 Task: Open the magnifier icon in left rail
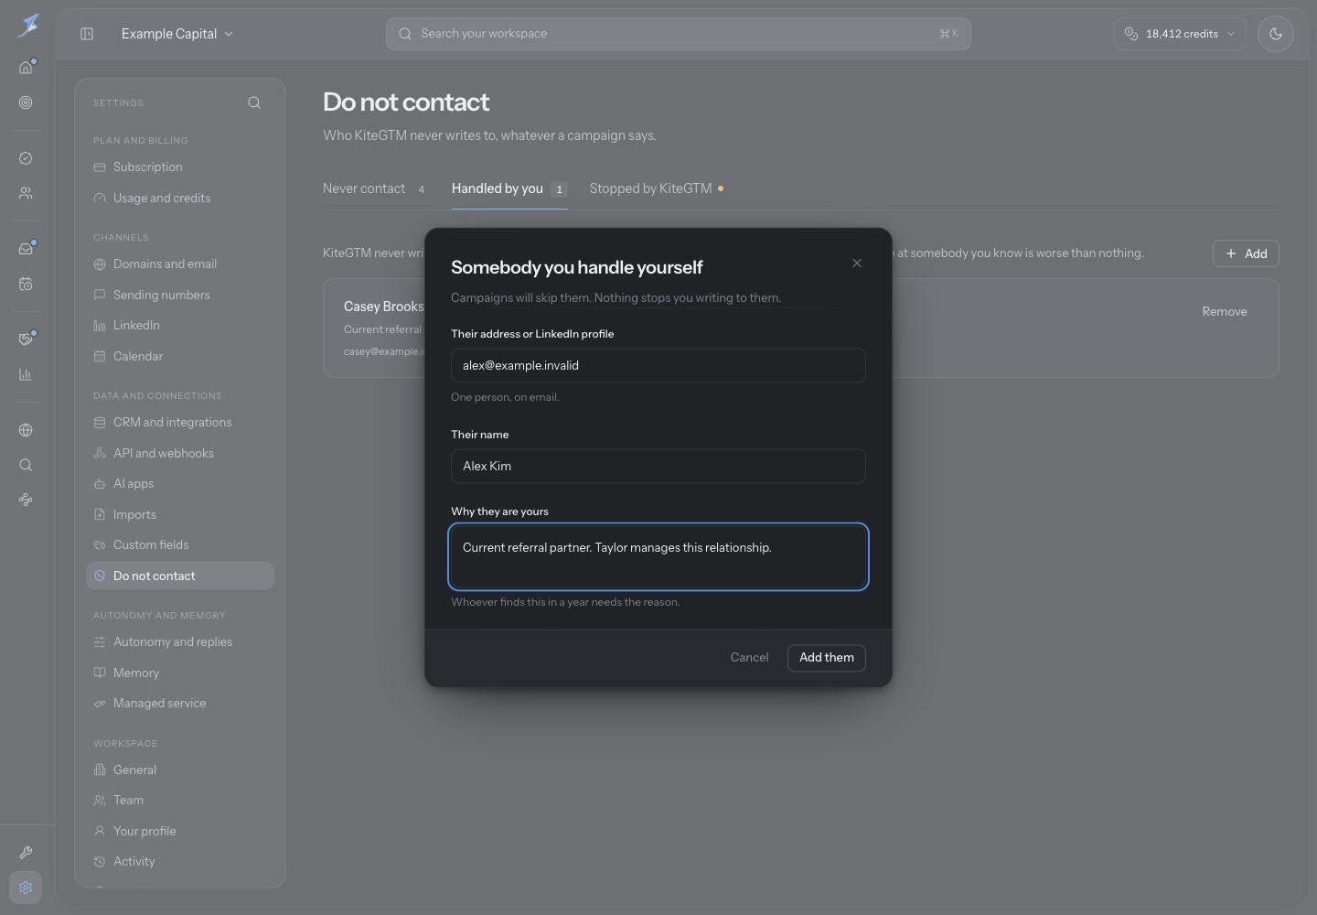pyautogui.click(x=26, y=465)
